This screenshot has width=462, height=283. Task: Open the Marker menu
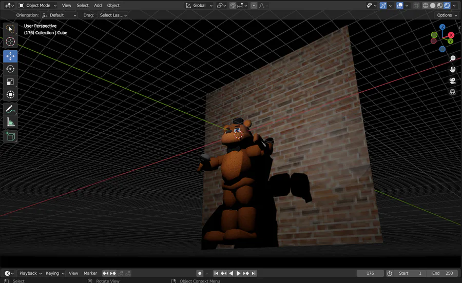click(90, 273)
